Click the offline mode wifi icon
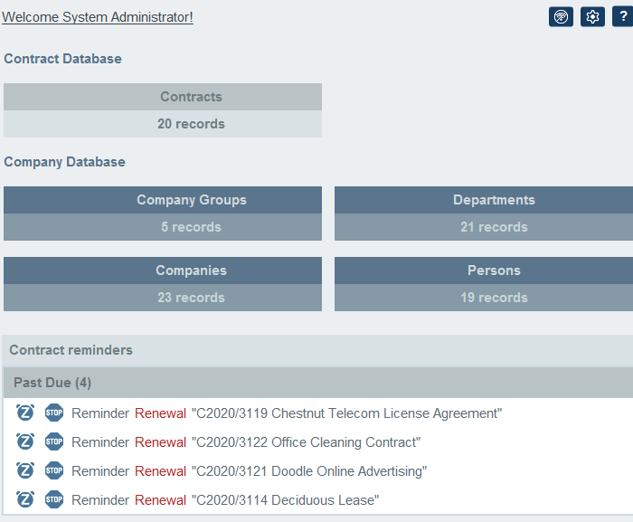This screenshot has height=522, width=633. [561, 16]
